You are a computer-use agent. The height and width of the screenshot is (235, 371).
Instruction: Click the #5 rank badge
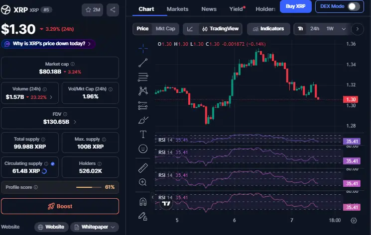[46, 9]
